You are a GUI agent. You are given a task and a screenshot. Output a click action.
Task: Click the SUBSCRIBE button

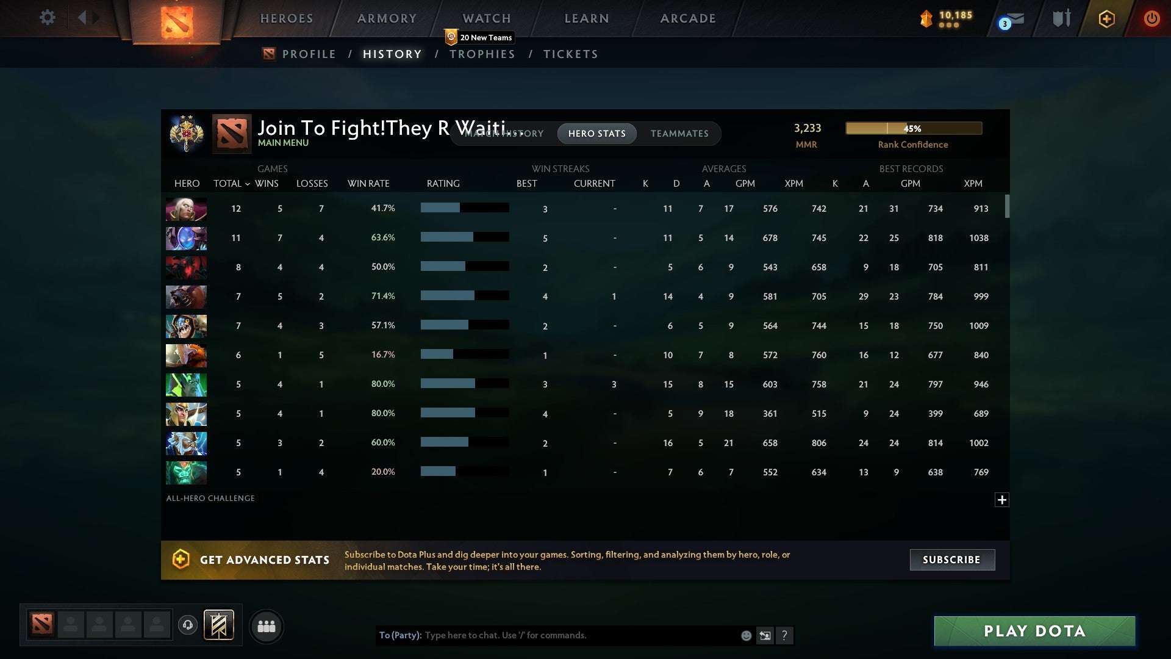click(951, 560)
